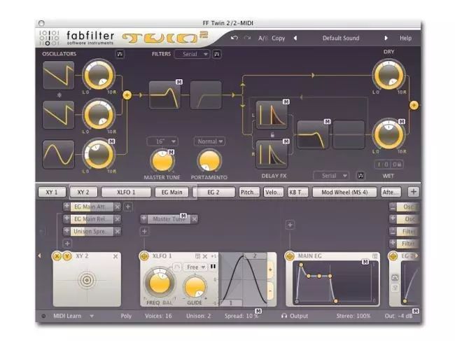
Task: Toggle A/B state comparison
Action: [x=262, y=38]
